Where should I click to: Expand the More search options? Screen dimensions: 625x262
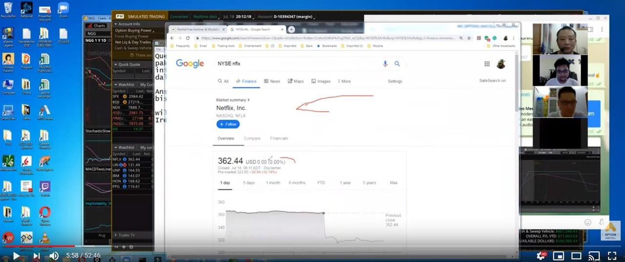pos(344,81)
